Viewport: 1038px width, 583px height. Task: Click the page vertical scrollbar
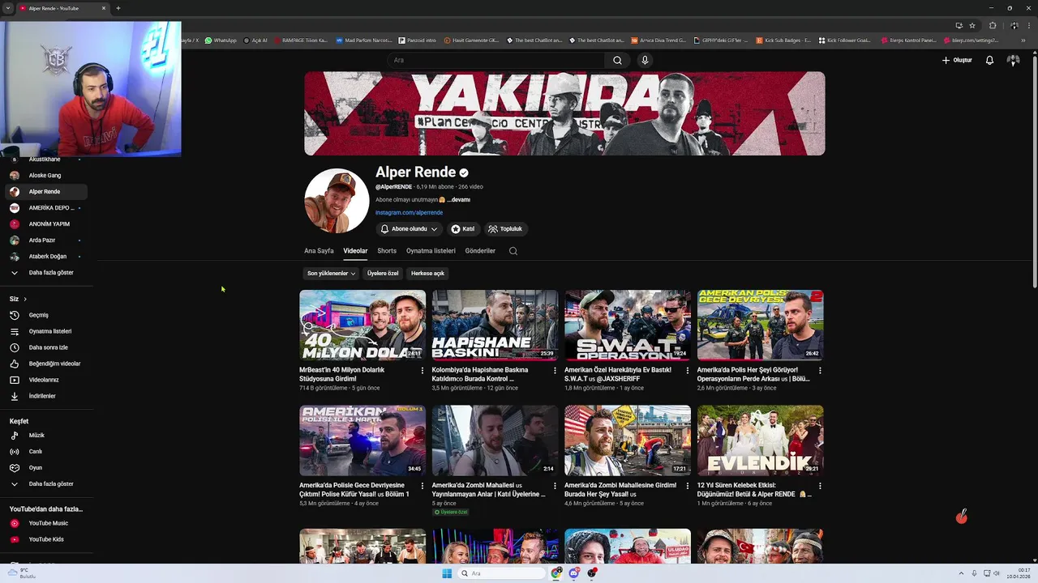click(1034, 170)
